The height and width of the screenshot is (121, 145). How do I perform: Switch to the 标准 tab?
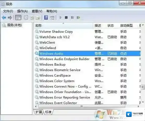click(48, 112)
